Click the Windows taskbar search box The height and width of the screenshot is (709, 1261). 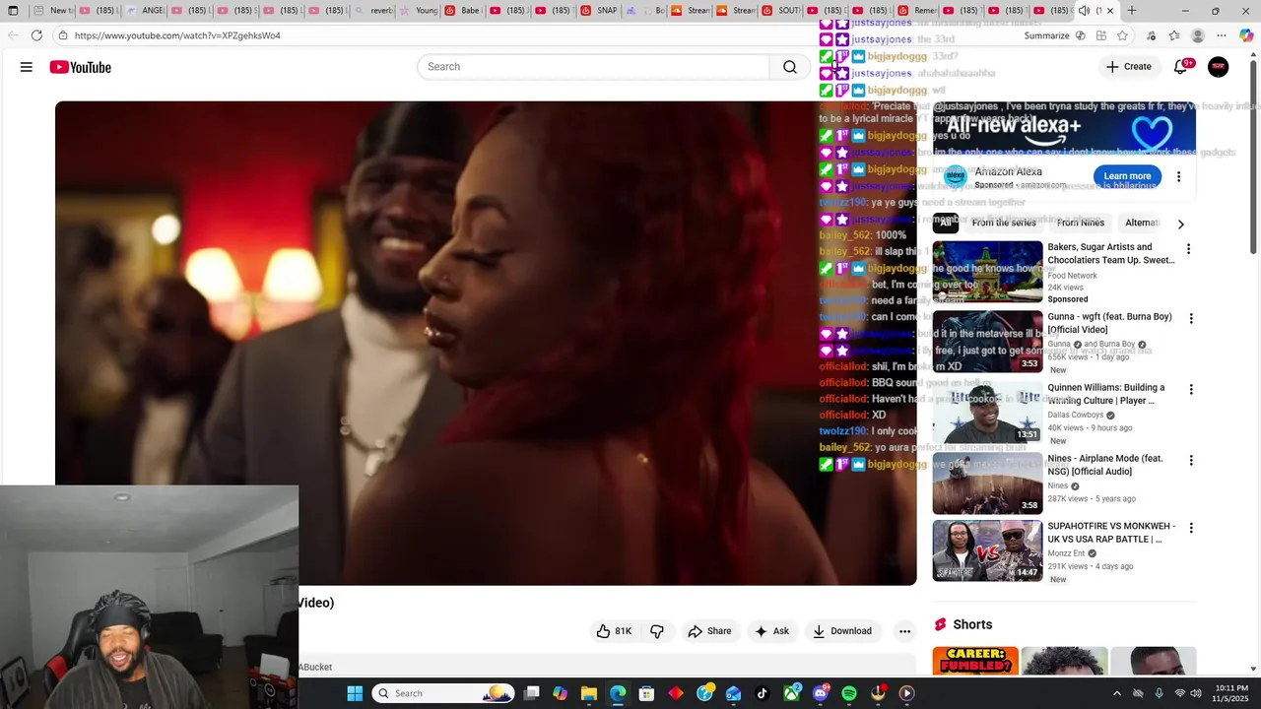click(x=443, y=693)
